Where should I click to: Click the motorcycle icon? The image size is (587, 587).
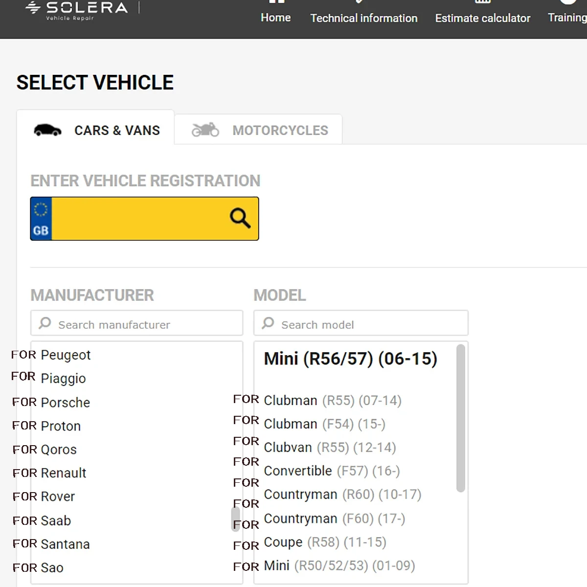[x=205, y=130]
